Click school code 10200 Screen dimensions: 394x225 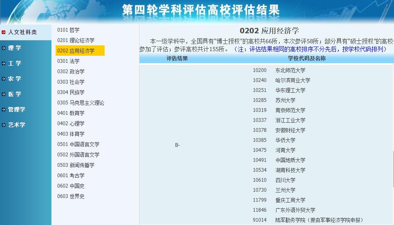point(259,70)
